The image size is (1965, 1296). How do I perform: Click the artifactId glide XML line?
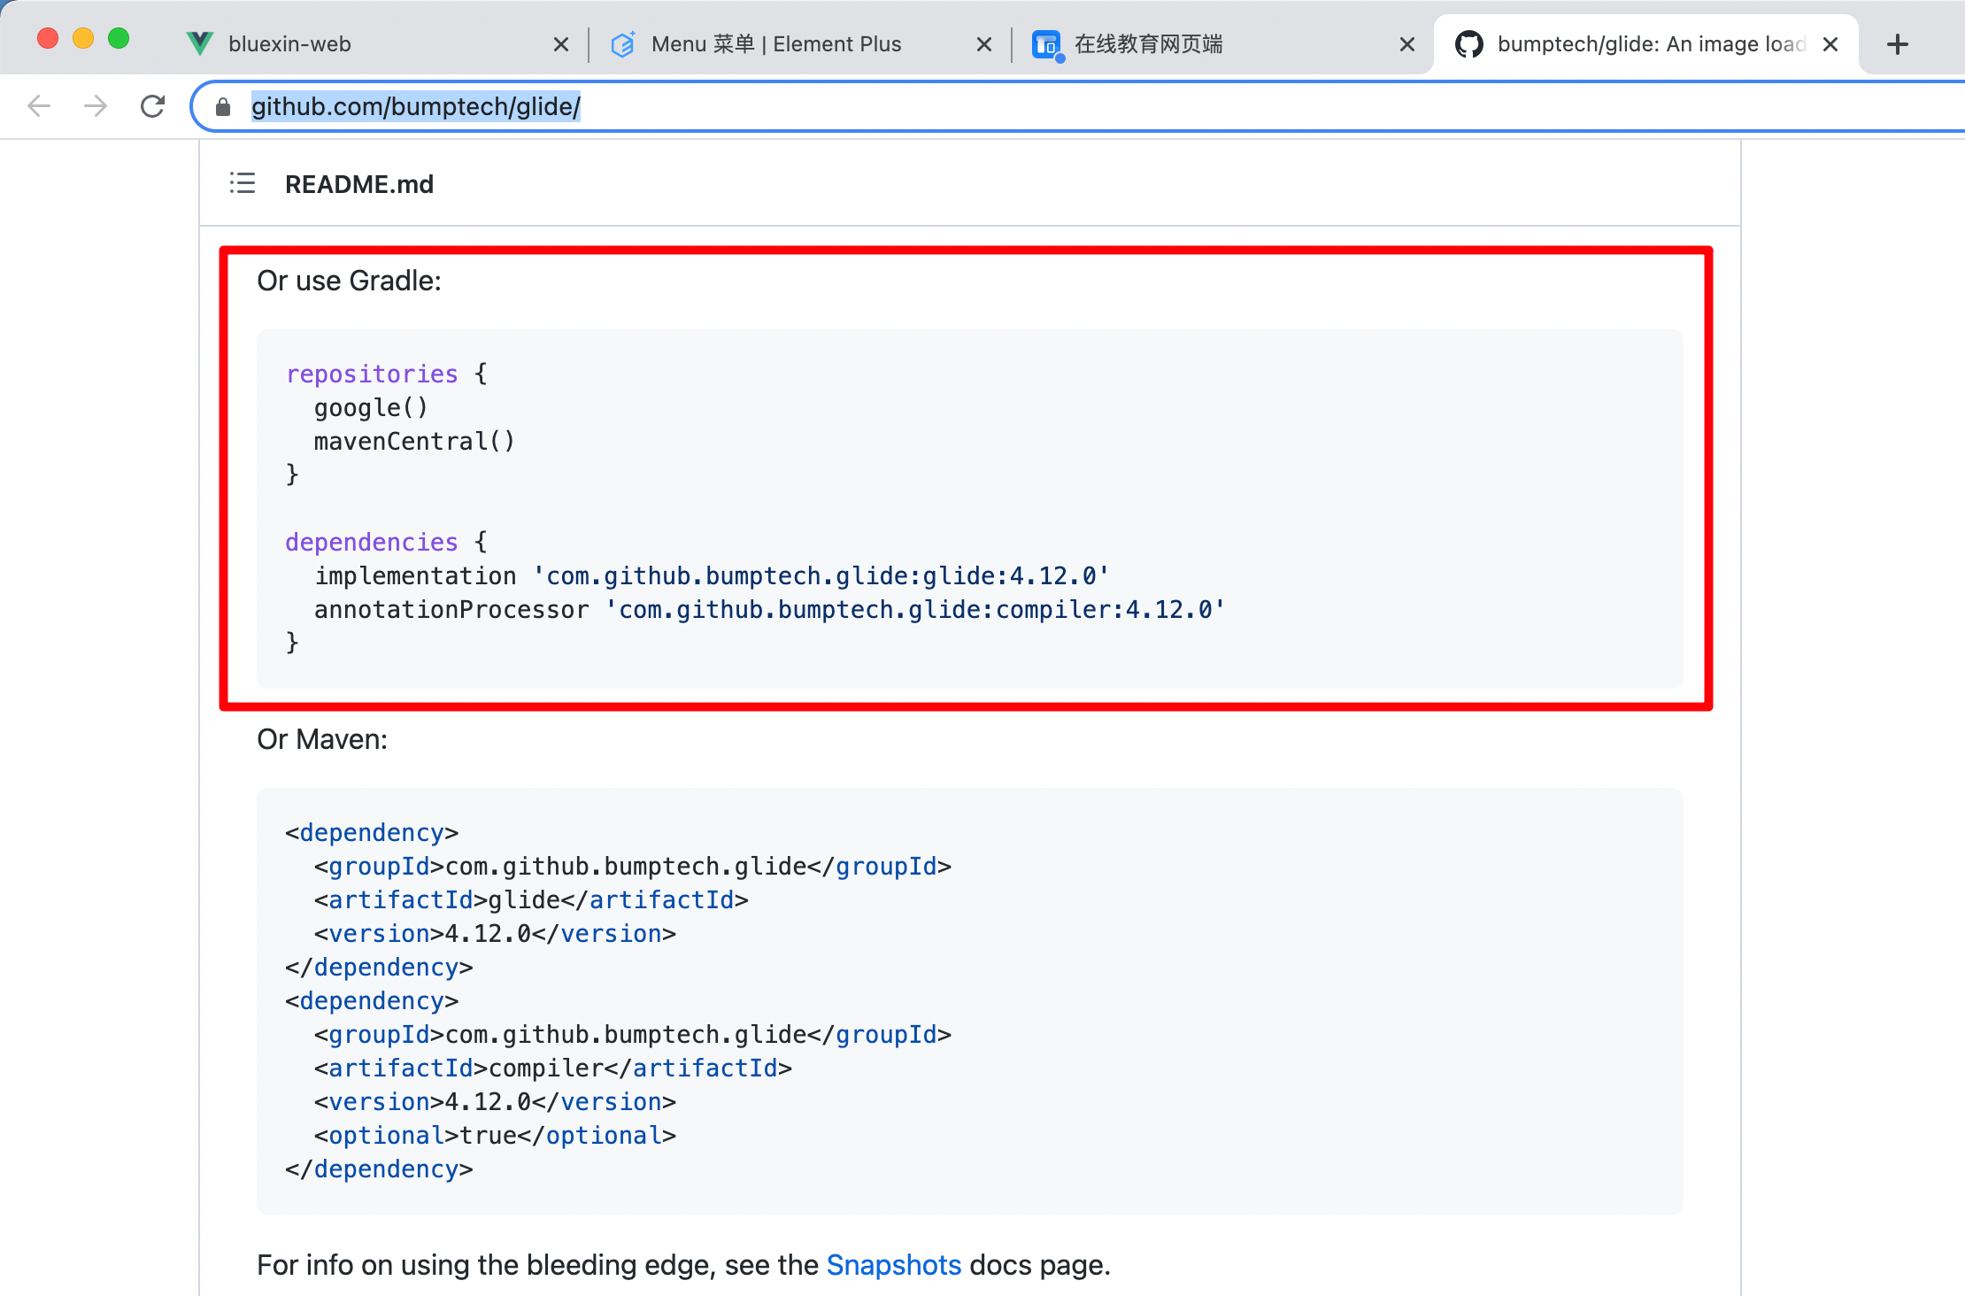pyautogui.click(x=531, y=899)
